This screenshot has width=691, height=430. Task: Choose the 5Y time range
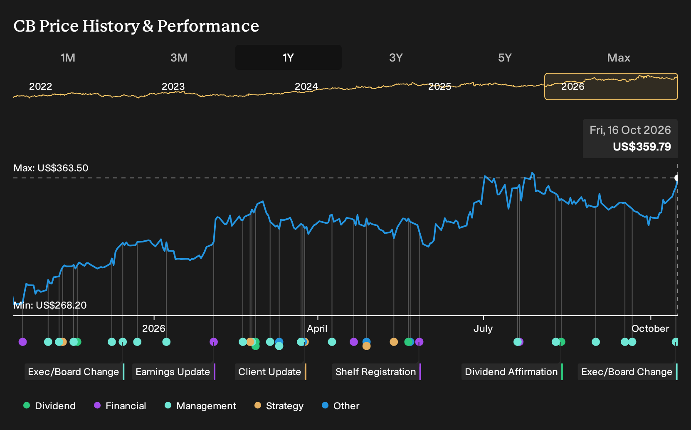click(x=505, y=57)
